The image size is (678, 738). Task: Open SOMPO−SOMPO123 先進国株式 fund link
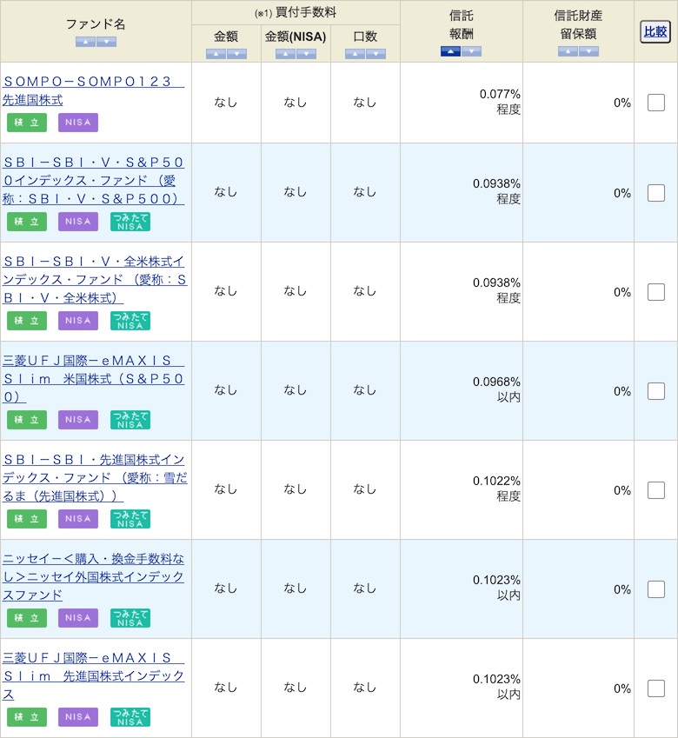[93, 90]
